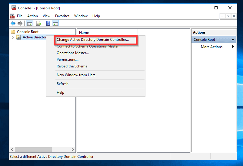Image resolution: width=243 pixels, height=166 pixels.
Task: Click the Name column header
Action: point(107,33)
